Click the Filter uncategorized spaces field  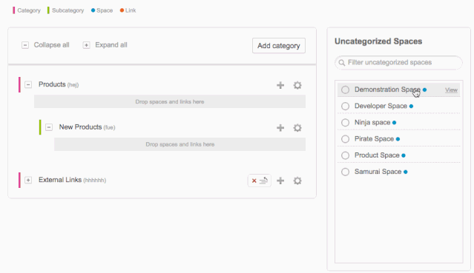398,62
